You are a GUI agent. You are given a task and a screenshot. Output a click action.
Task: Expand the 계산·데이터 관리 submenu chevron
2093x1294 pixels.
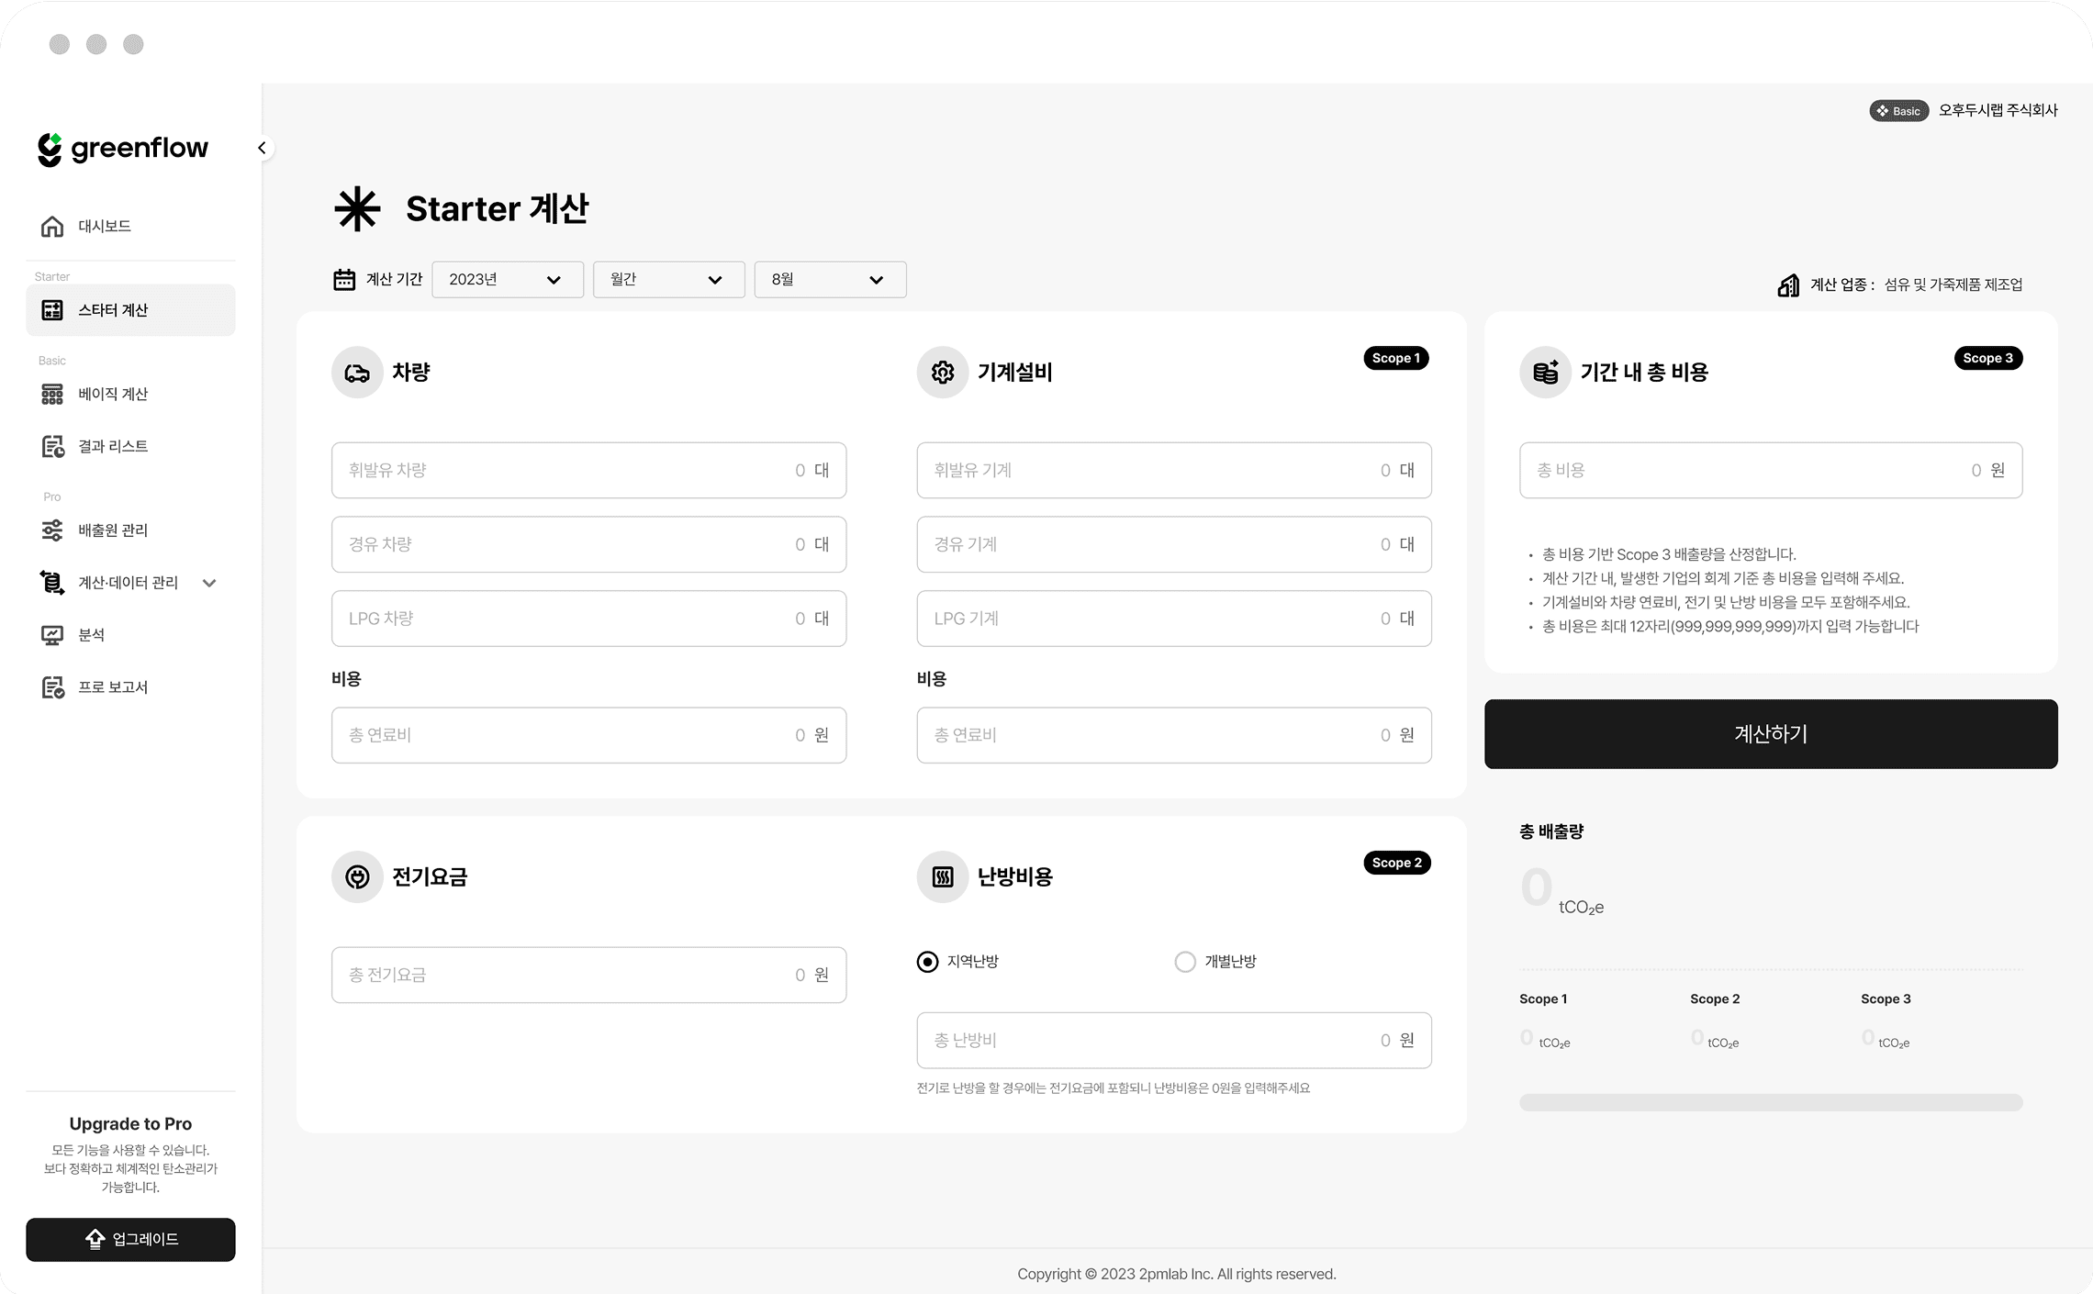point(209,583)
